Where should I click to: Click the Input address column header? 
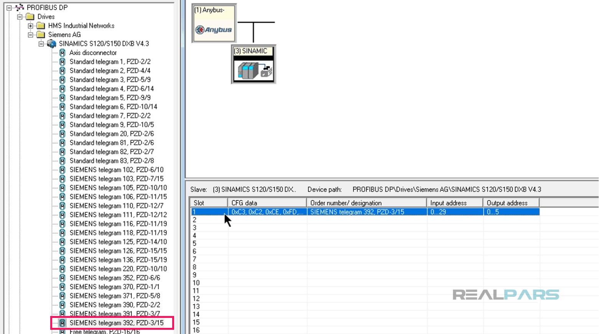point(455,203)
